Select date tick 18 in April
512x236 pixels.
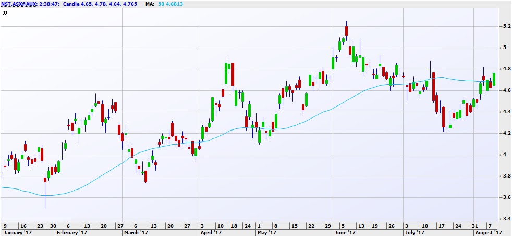pyautogui.click(x=234, y=226)
